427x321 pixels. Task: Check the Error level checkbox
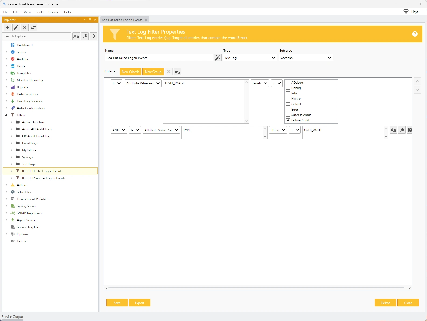[288, 110]
